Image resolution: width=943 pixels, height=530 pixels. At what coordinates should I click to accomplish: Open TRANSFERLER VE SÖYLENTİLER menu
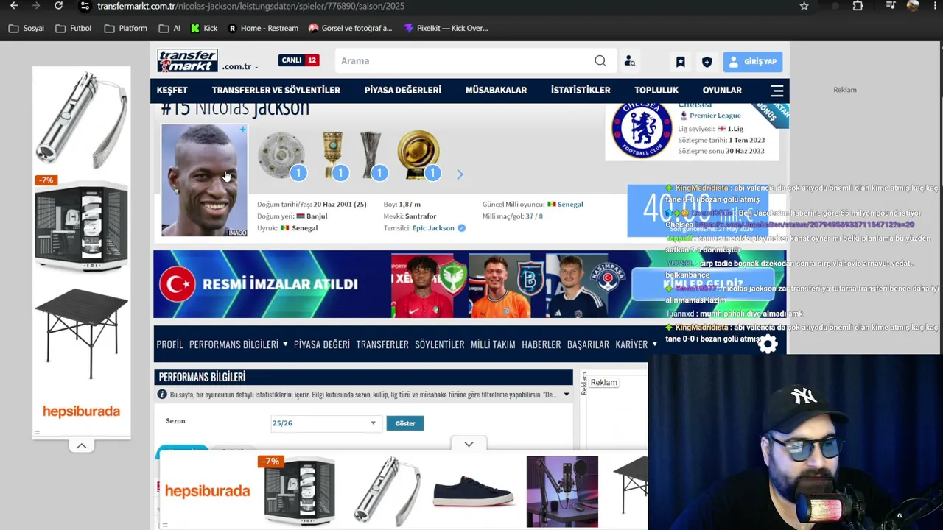click(276, 90)
